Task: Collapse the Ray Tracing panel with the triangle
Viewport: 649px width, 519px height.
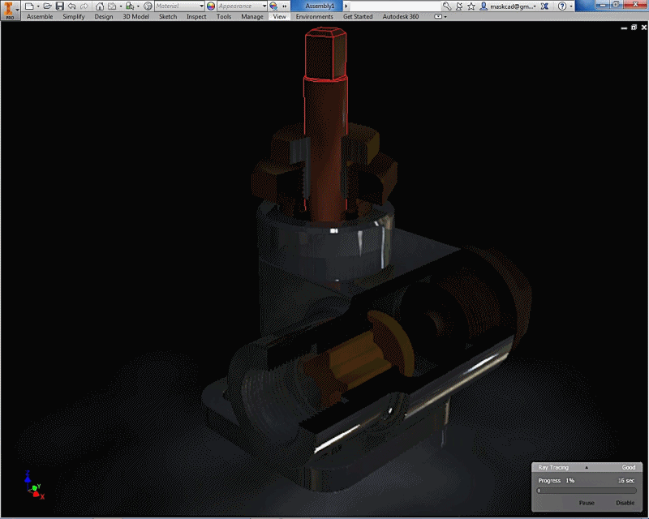Action: tap(587, 467)
